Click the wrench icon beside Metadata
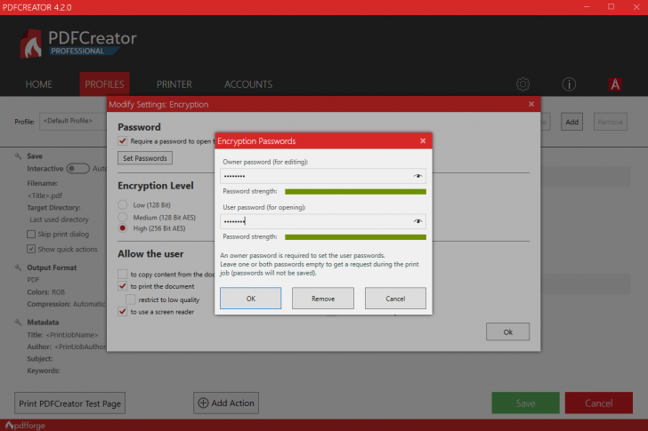This screenshot has width=648, height=431. coord(18,322)
